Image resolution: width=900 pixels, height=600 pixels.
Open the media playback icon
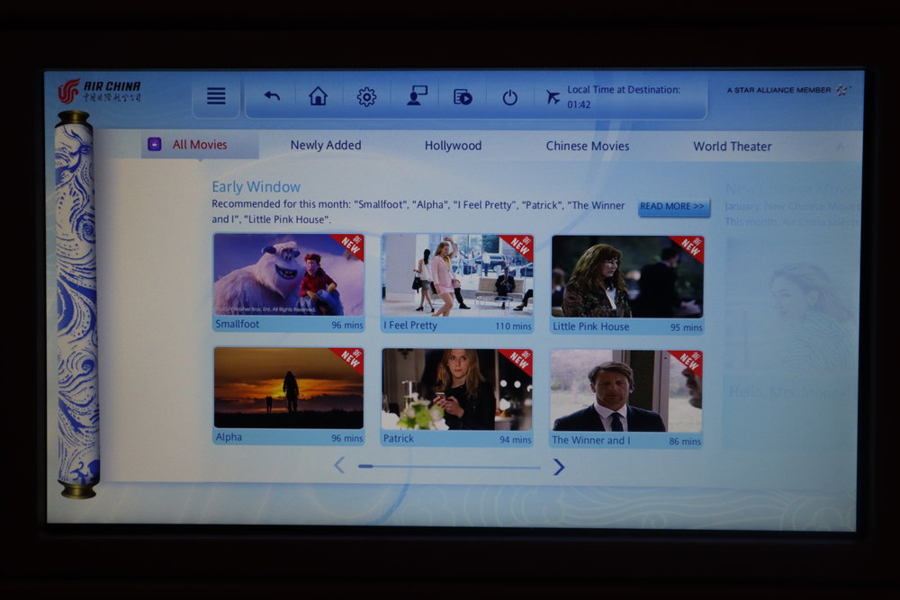click(x=462, y=96)
